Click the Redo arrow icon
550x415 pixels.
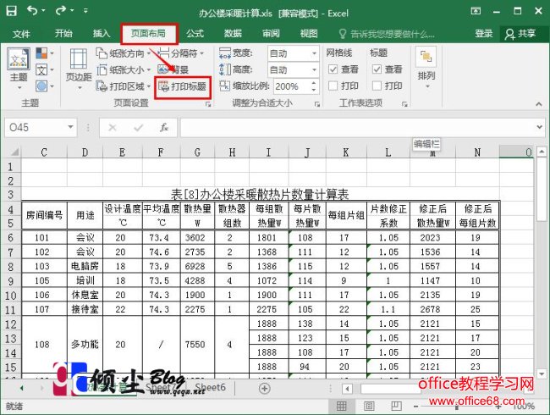[x=61, y=11]
